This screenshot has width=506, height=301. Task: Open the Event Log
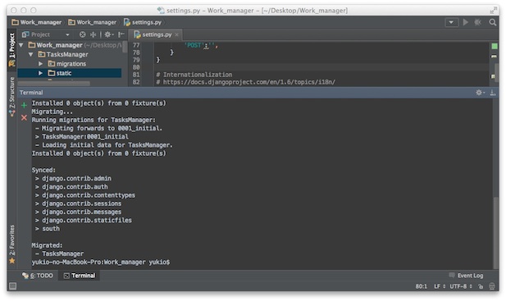(466, 276)
